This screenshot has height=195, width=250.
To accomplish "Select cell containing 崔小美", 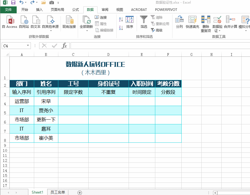I will tap(46, 138).
